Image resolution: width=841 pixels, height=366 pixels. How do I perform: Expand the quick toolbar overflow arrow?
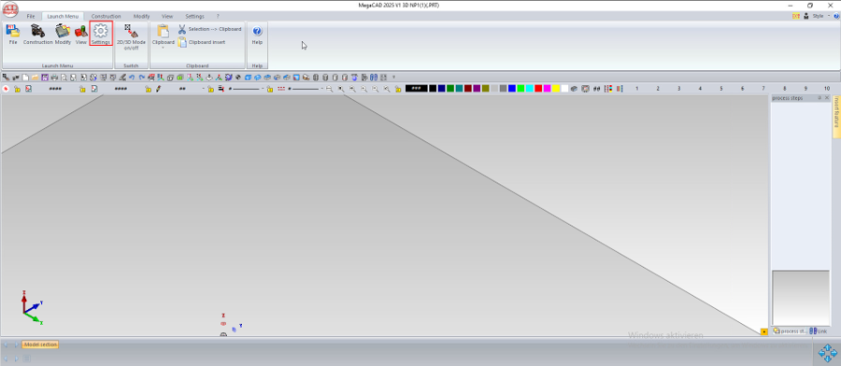[393, 77]
